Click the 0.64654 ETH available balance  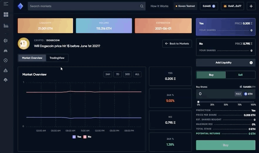[249, 87]
